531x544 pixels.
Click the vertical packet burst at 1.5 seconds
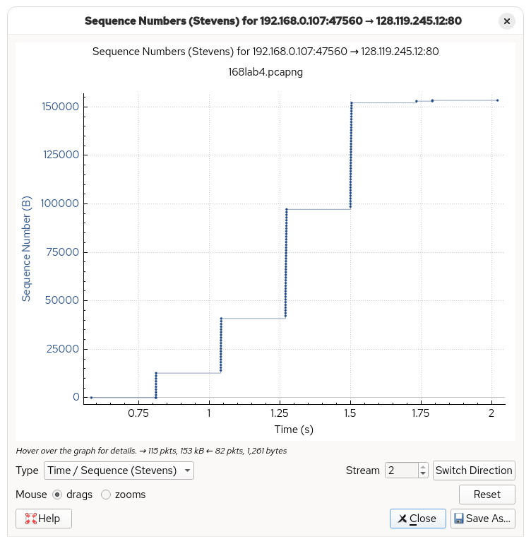(351, 155)
